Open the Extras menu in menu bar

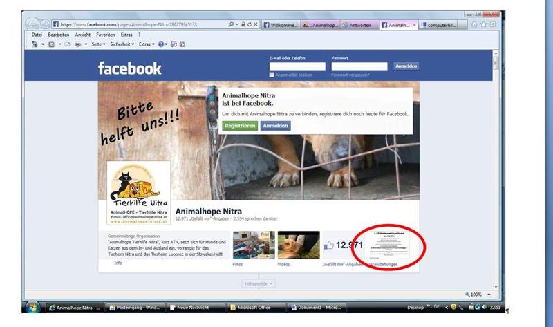[x=126, y=35]
